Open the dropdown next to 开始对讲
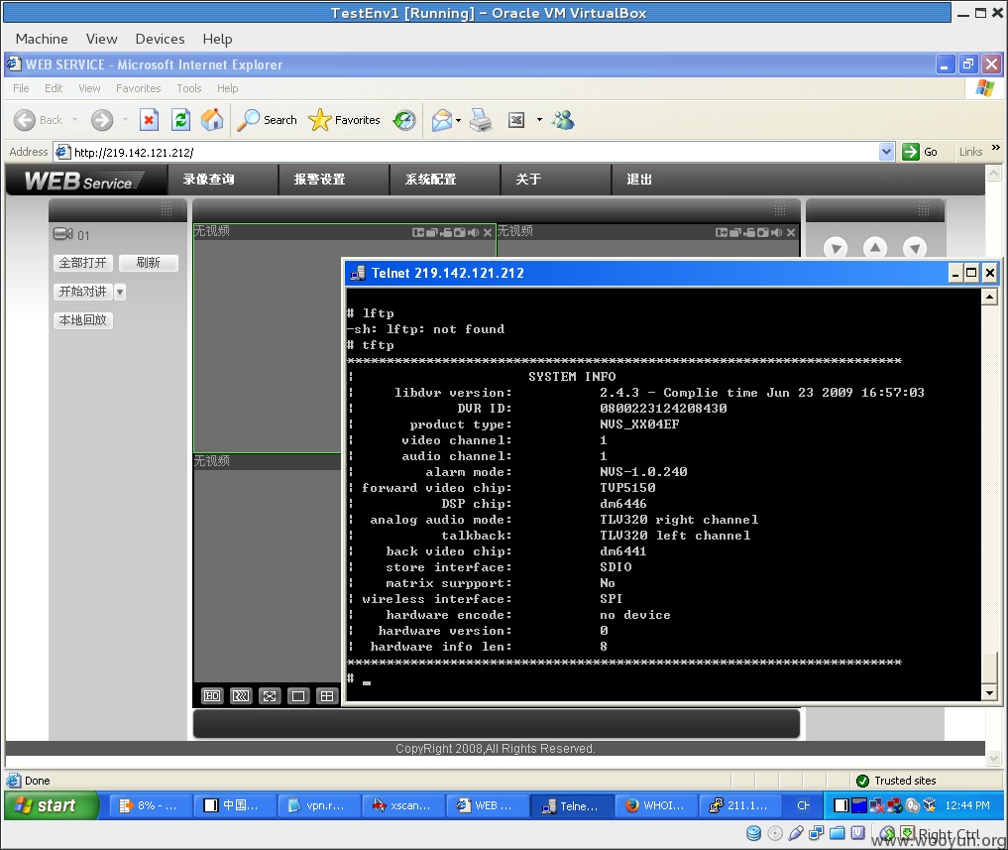The height and width of the screenshot is (850, 1008). pos(120,293)
